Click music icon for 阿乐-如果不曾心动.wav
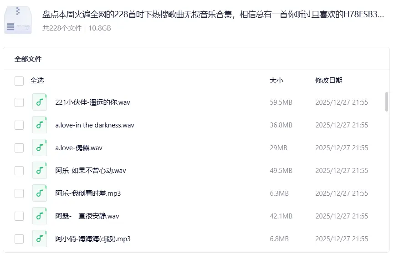This screenshot has height=254, width=394. click(40, 170)
